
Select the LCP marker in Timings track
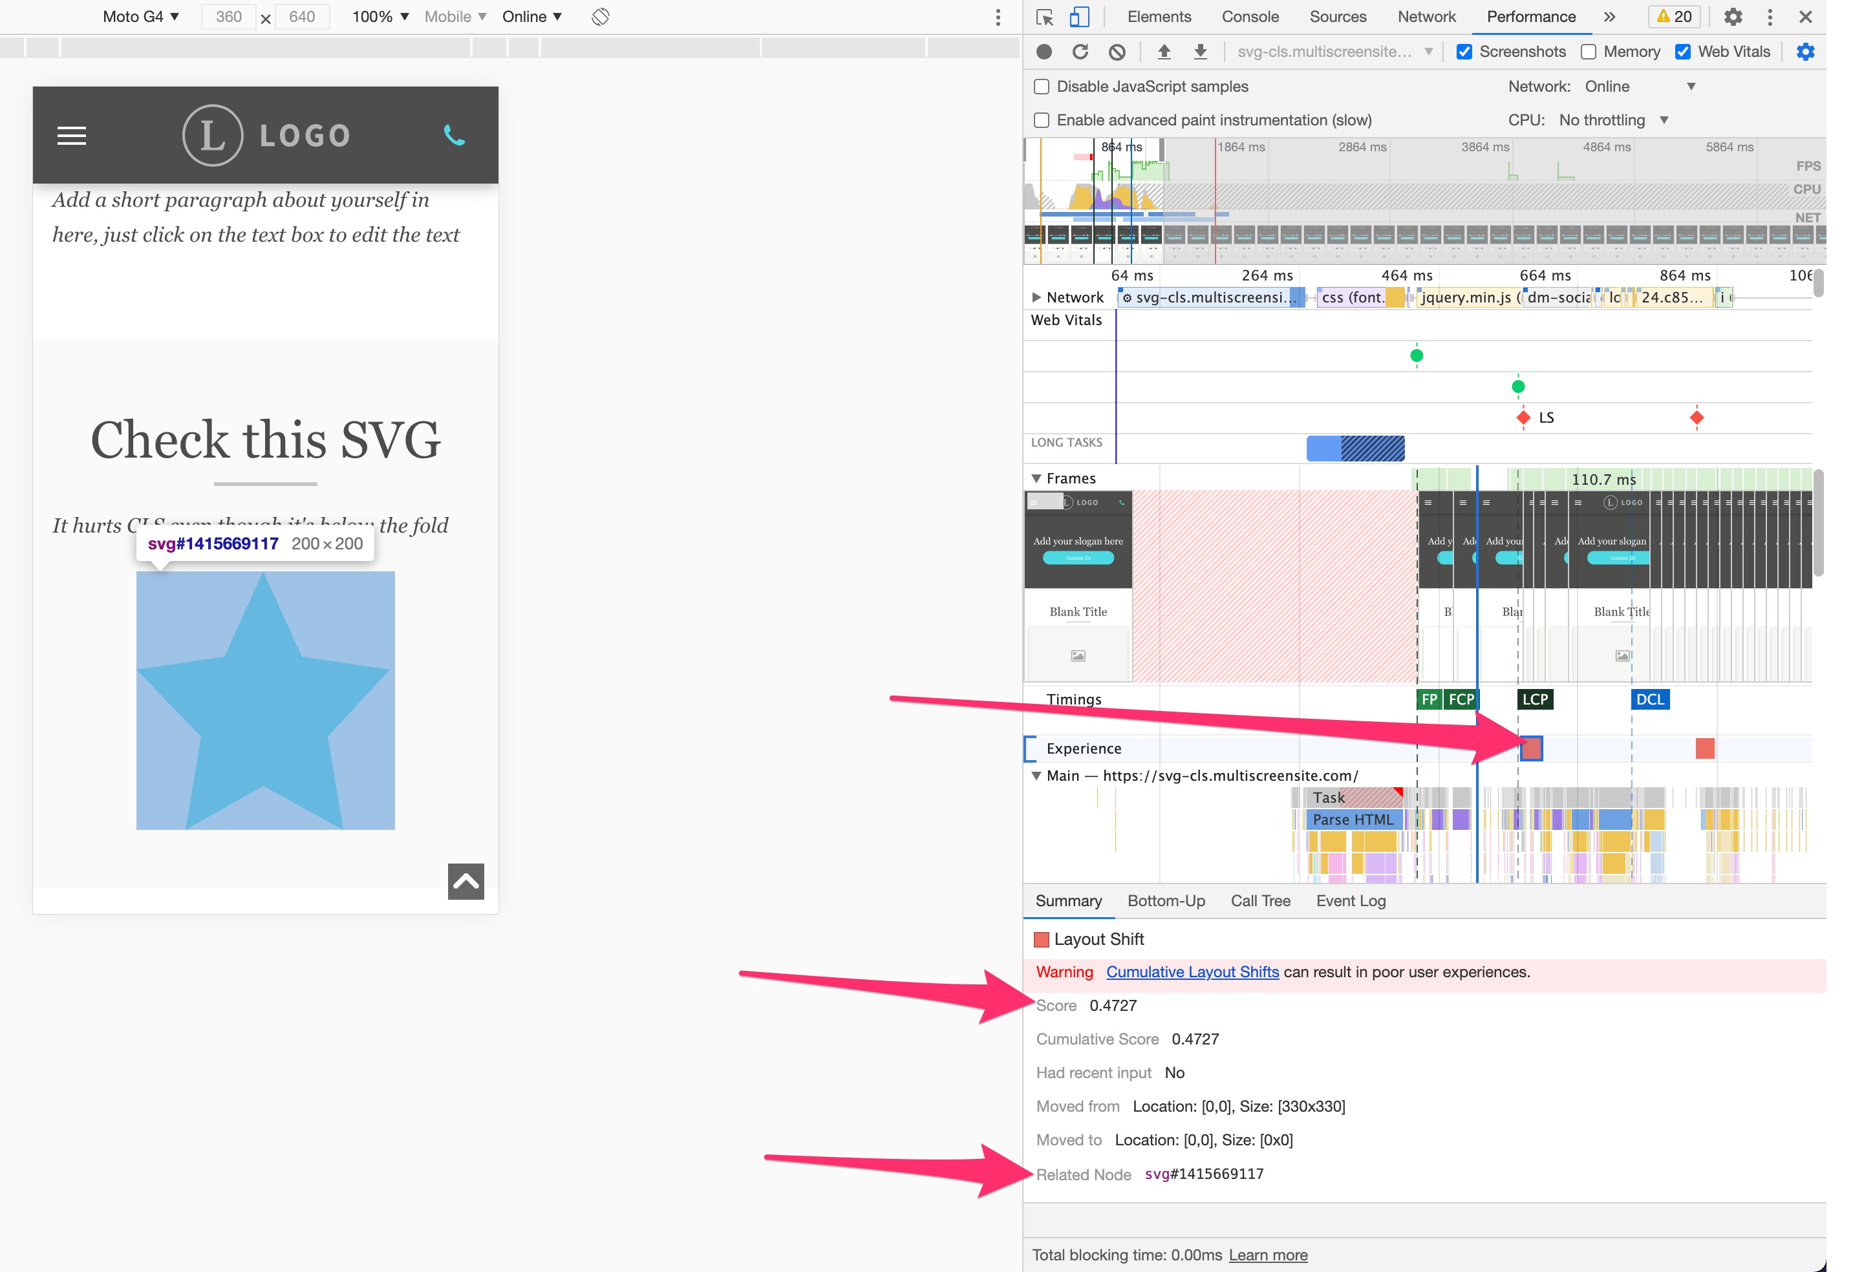(x=1534, y=699)
